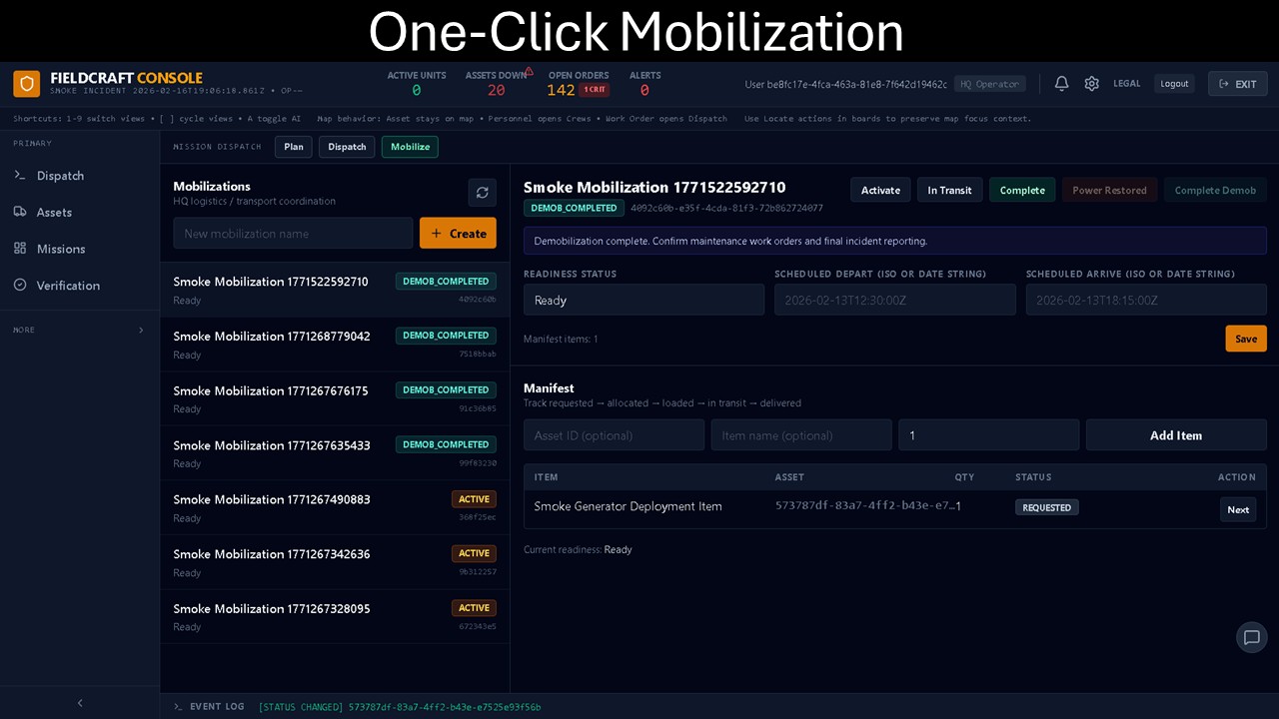Click the DEMOB_COMPLETED badge in detail header
Screen dimensions: 1279x719
click(574, 208)
